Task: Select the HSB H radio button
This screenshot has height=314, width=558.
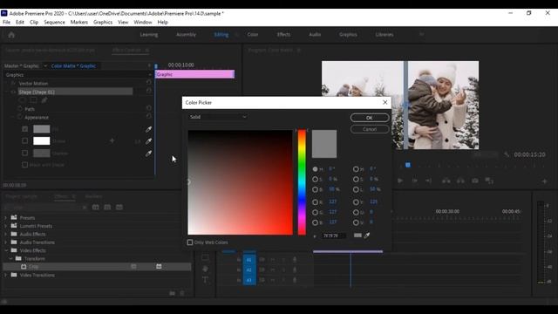Action: pyautogui.click(x=316, y=169)
